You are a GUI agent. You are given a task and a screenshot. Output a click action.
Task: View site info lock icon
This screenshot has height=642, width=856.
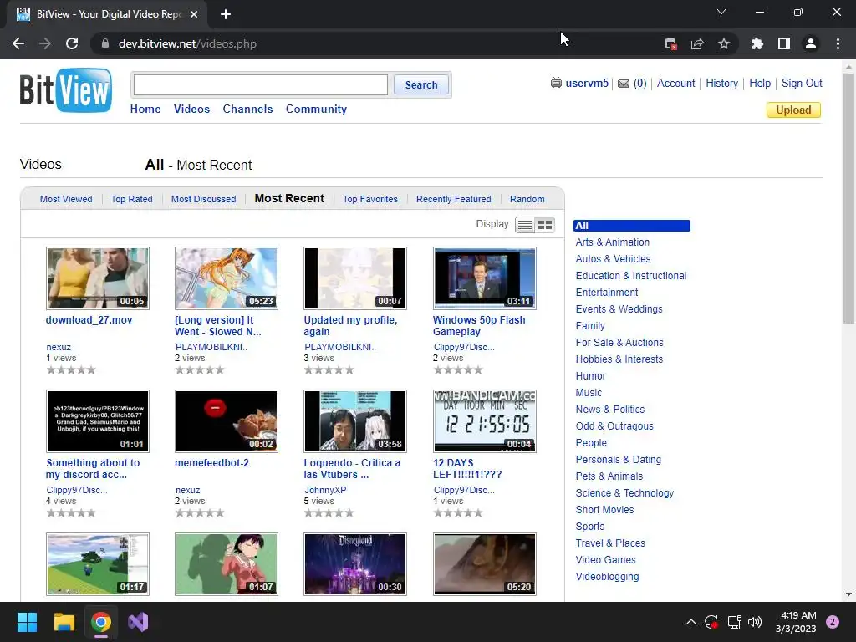[x=105, y=43]
